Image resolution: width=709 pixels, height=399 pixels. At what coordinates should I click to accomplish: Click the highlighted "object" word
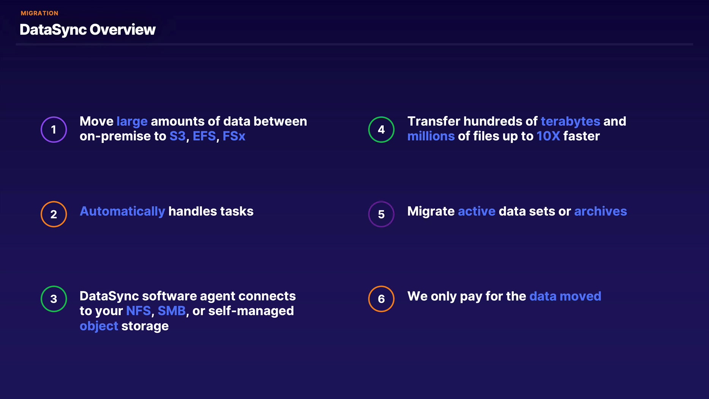coord(99,326)
